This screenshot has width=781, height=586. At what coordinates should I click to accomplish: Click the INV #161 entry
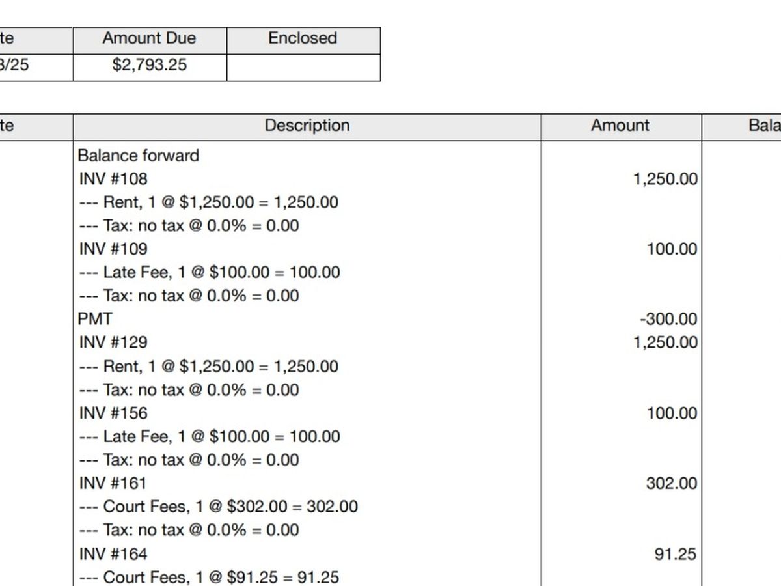(x=113, y=483)
